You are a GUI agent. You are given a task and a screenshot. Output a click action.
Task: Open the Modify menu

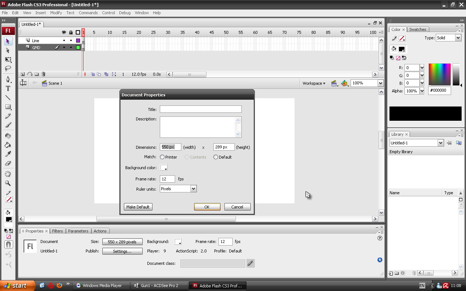56,13
